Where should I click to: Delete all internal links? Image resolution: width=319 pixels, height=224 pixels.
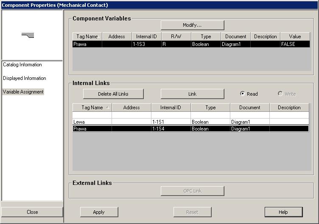click(113, 94)
